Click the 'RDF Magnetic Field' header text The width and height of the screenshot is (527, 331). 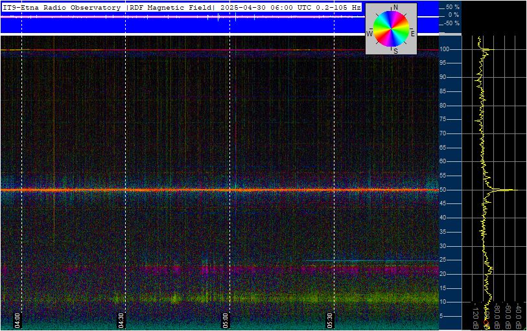[170, 8]
